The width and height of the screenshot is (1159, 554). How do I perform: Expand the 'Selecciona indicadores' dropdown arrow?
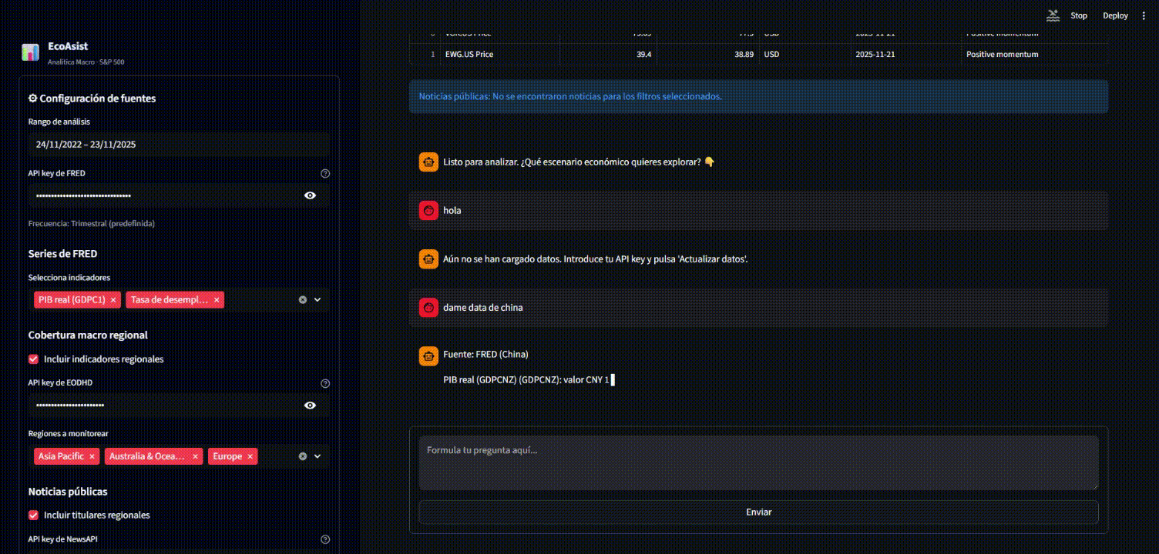click(317, 300)
